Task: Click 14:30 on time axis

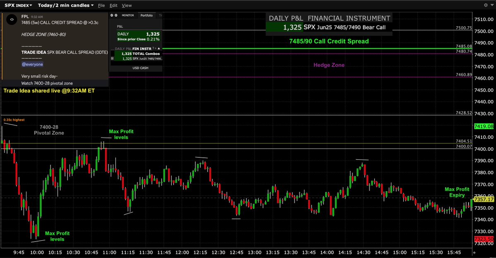Action: pyautogui.click(x=364, y=252)
